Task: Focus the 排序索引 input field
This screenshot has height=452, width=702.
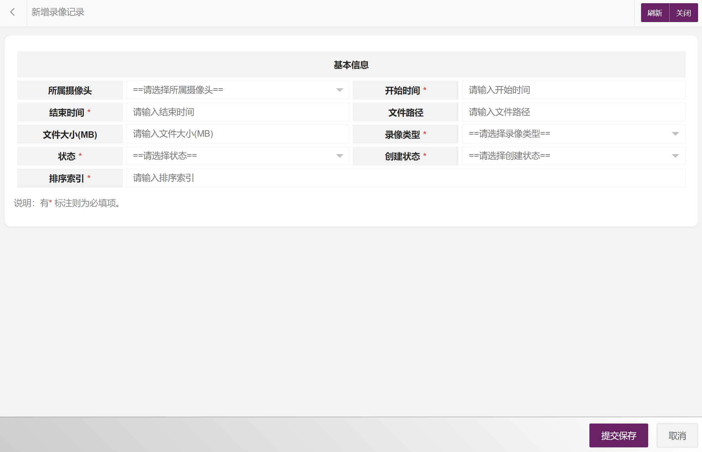Action: (x=405, y=178)
